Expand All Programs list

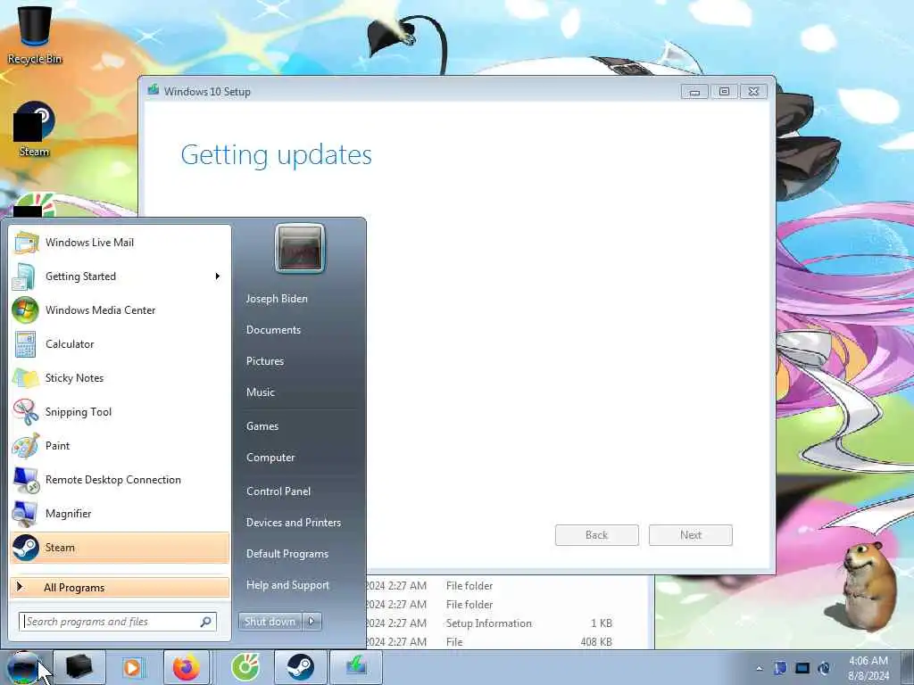(x=120, y=587)
